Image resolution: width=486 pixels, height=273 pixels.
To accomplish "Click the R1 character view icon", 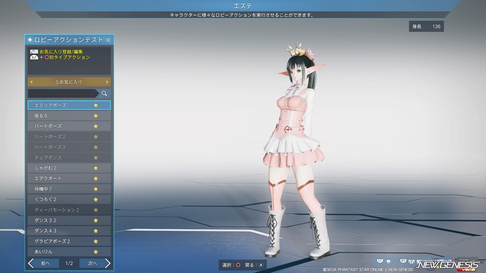I will 403,261.
